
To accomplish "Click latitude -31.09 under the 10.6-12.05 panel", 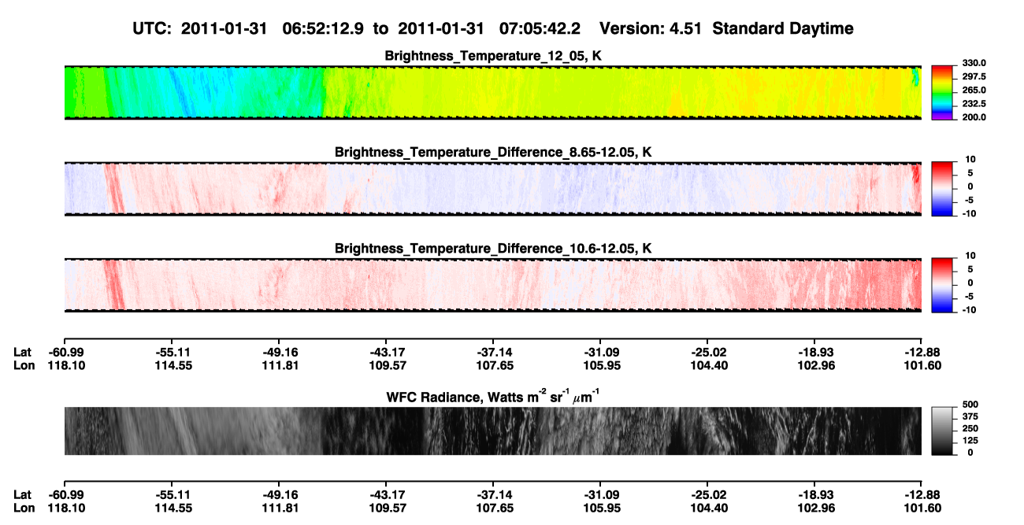I will tap(600, 352).
